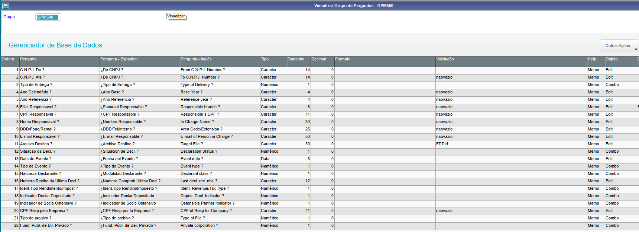Image resolution: width=639 pixels, height=232 pixels.
Task: Select row 'CPF Resp.pela Empresa ?'
Action: coord(319,211)
